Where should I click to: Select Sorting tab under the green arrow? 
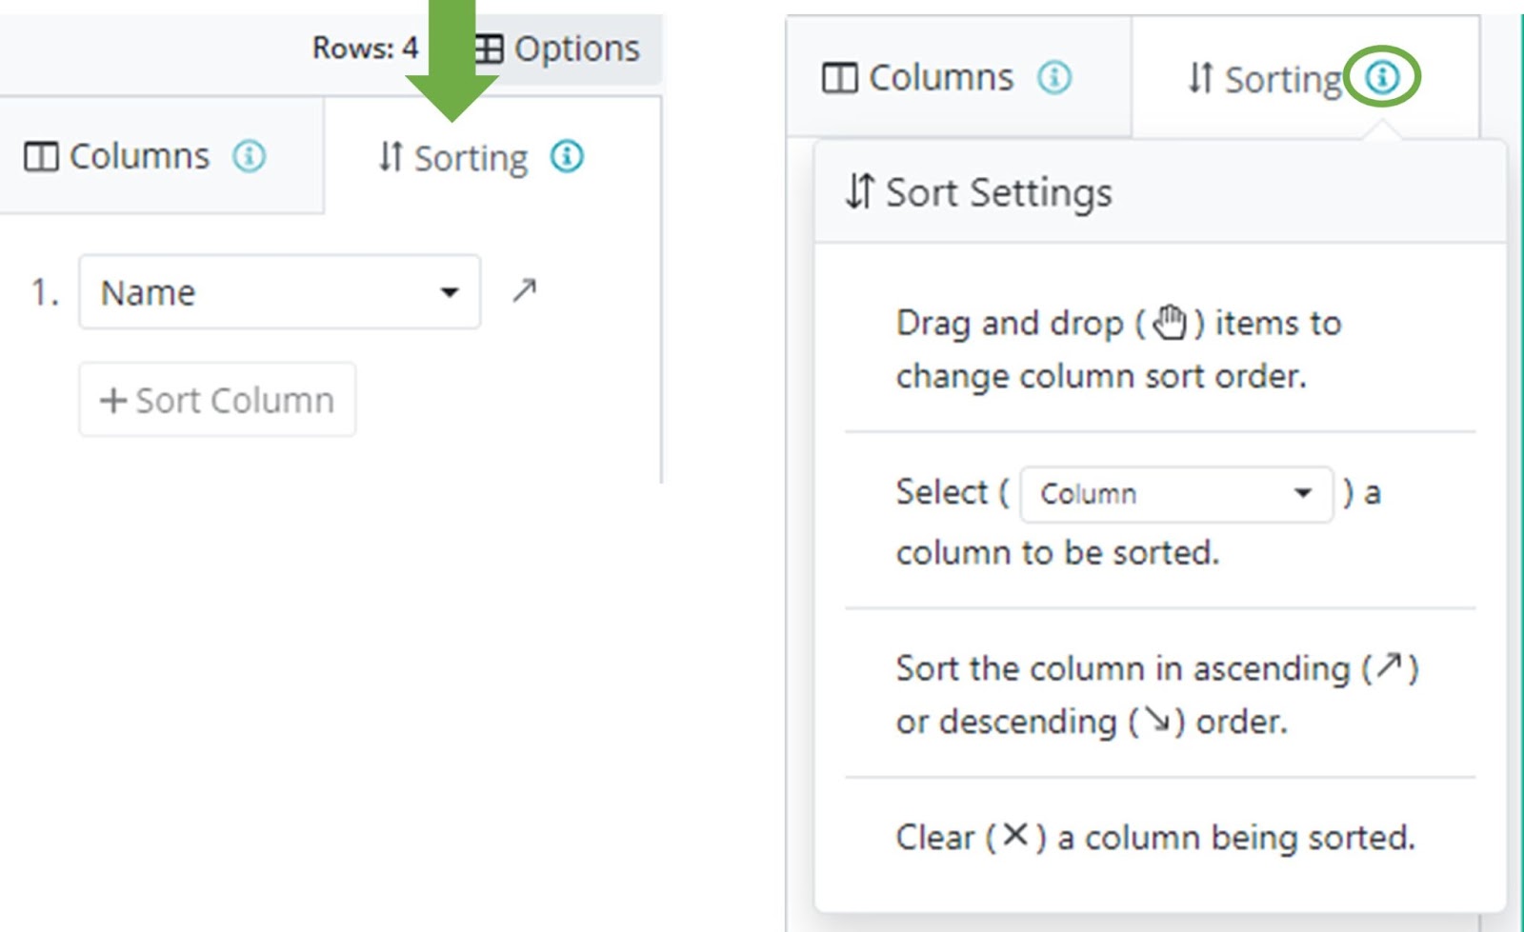(x=453, y=158)
